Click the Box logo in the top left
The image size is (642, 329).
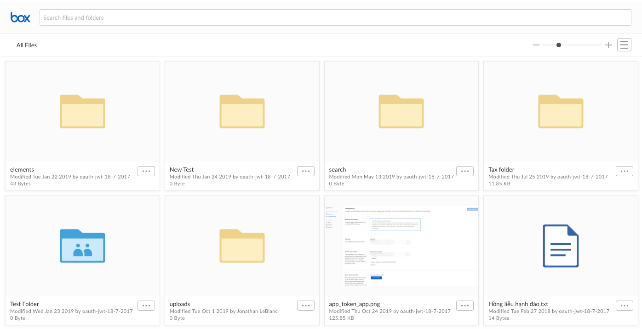[20, 17]
